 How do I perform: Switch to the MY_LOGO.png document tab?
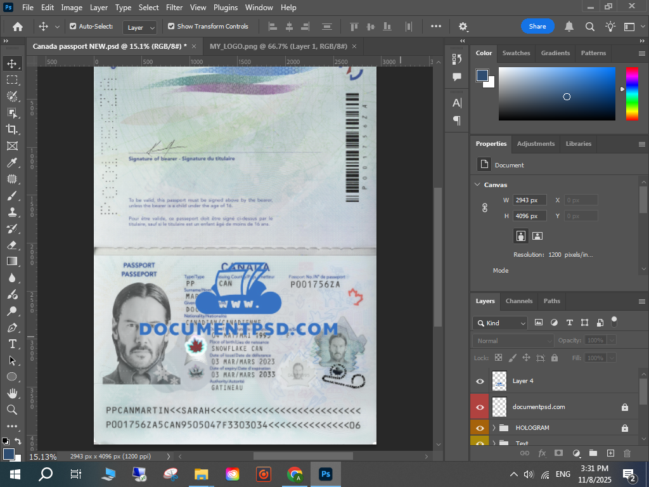[278, 46]
